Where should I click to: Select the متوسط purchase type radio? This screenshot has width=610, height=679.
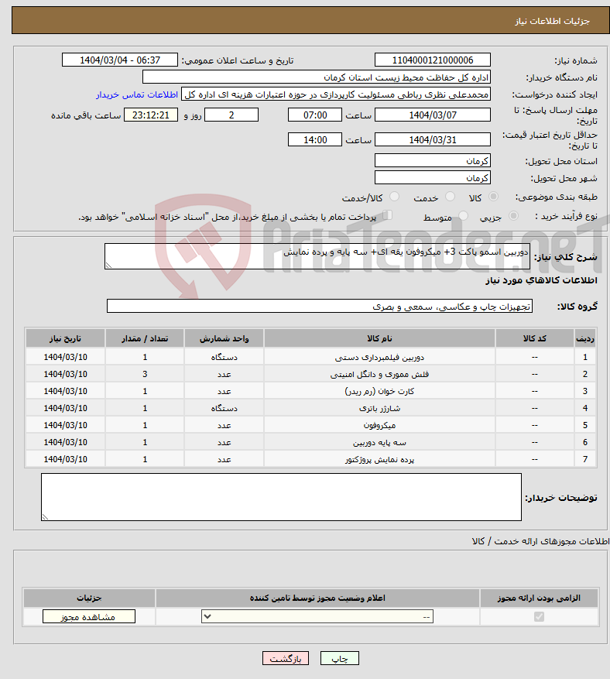(x=463, y=216)
